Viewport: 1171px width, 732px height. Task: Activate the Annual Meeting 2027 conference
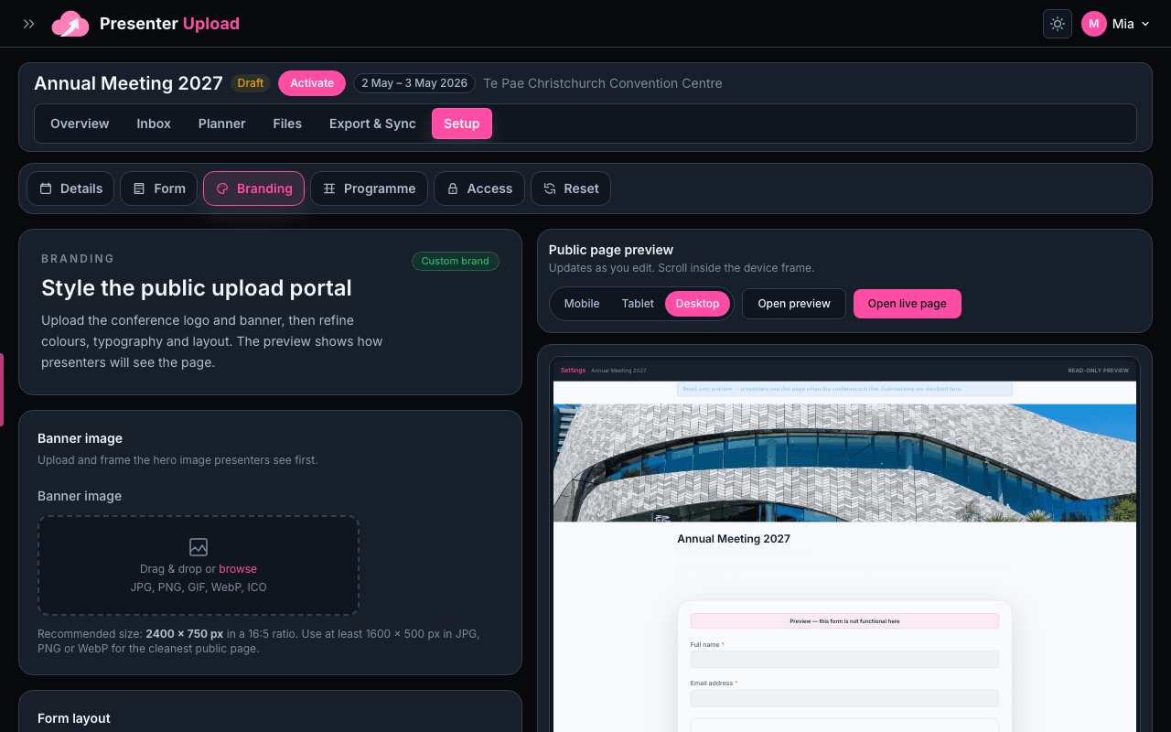pyautogui.click(x=312, y=83)
